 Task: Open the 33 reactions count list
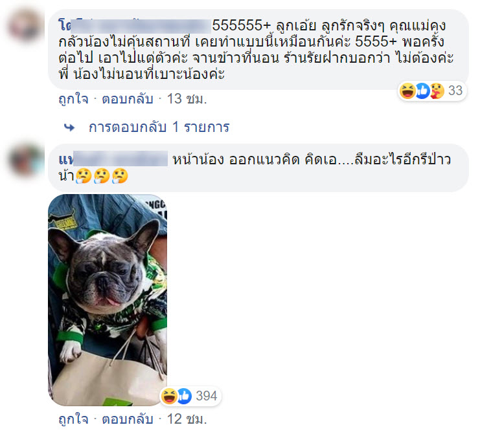pyautogui.click(x=455, y=91)
